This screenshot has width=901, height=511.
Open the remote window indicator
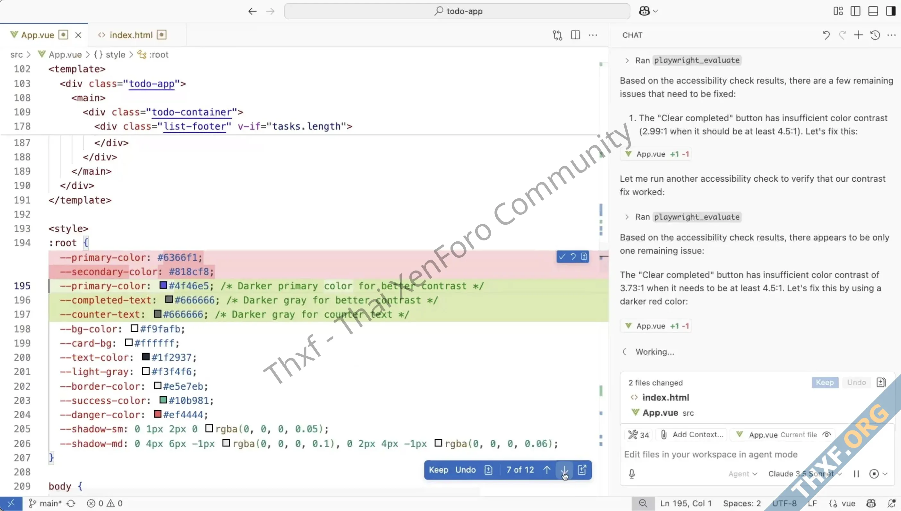(x=11, y=504)
